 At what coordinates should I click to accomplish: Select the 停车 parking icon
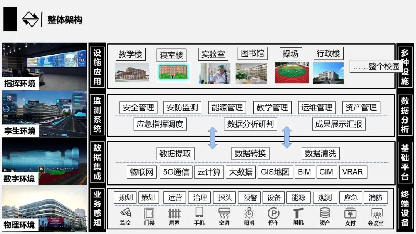273,214
